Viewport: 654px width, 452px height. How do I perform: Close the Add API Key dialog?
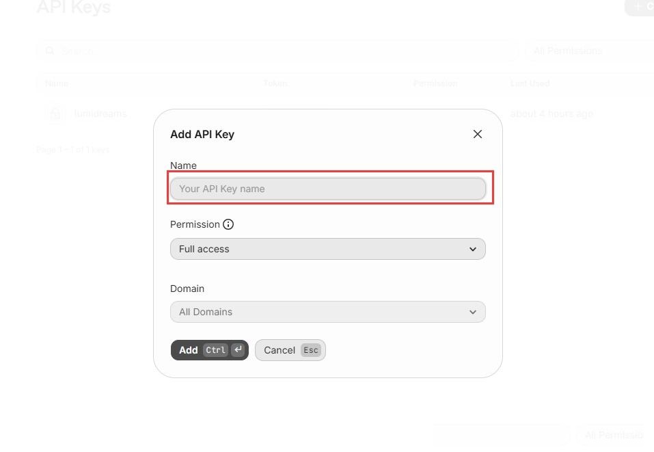[x=478, y=134]
